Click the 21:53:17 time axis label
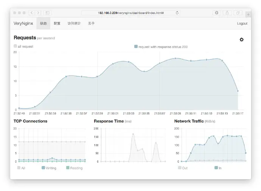The image size is (261, 191). click(x=238, y=113)
